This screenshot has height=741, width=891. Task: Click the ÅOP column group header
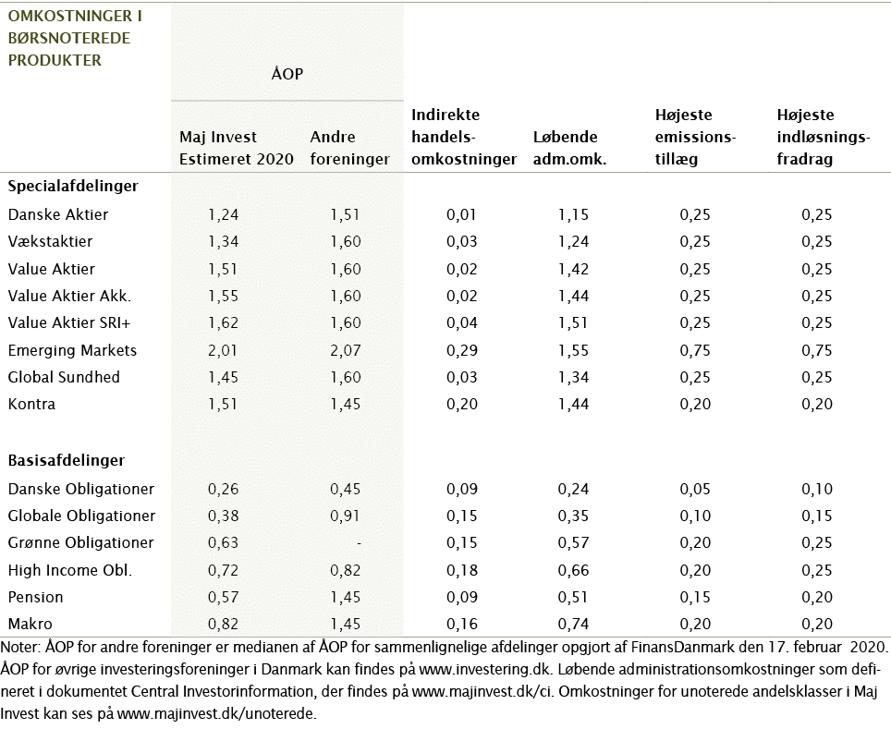[287, 74]
